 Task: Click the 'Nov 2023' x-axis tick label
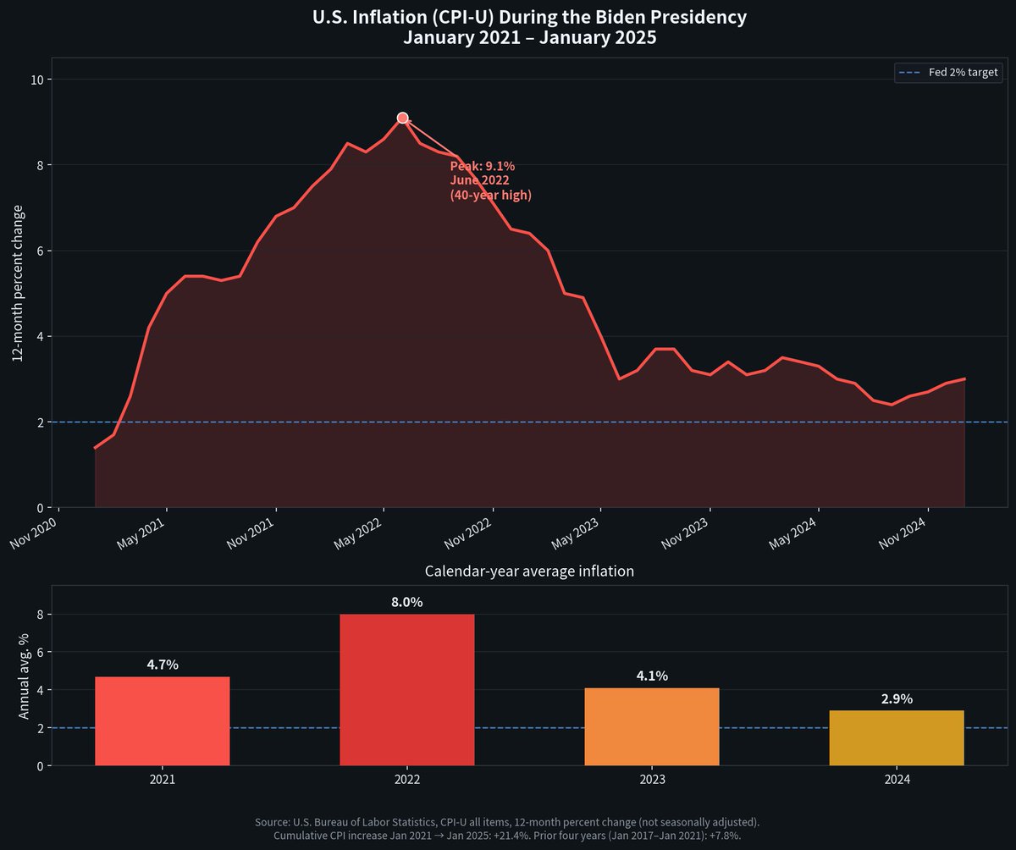click(x=685, y=532)
